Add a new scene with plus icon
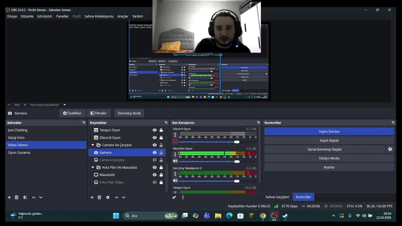Viewport: 402px width, 226px height. pos(9,197)
